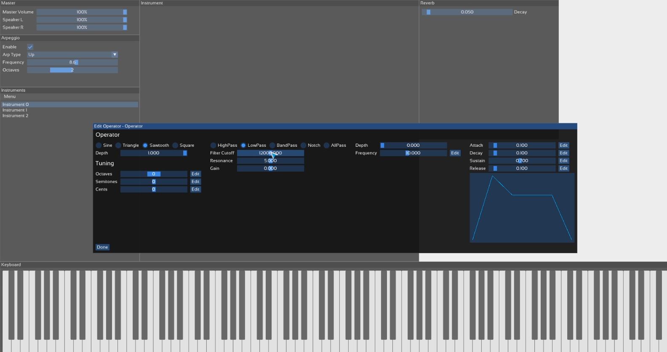Select Instrument 2 in the list
The width and height of the screenshot is (667, 352).
pos(16,116)
